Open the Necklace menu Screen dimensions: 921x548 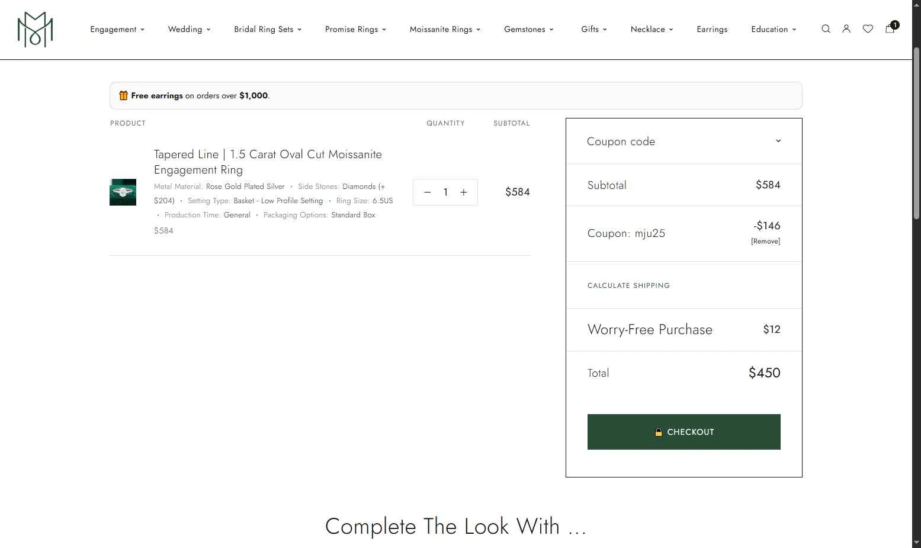tap(652, 29)
